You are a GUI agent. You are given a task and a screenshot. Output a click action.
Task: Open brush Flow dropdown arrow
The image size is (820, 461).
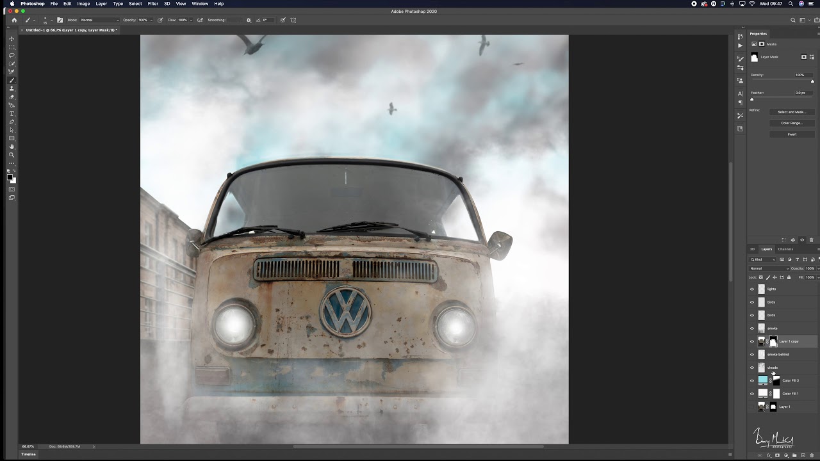point(191,20)
